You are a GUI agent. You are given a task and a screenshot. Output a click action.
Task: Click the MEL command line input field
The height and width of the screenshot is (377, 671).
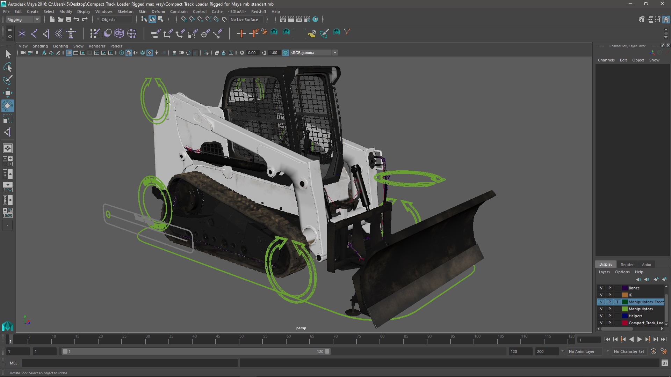point(130,363)
